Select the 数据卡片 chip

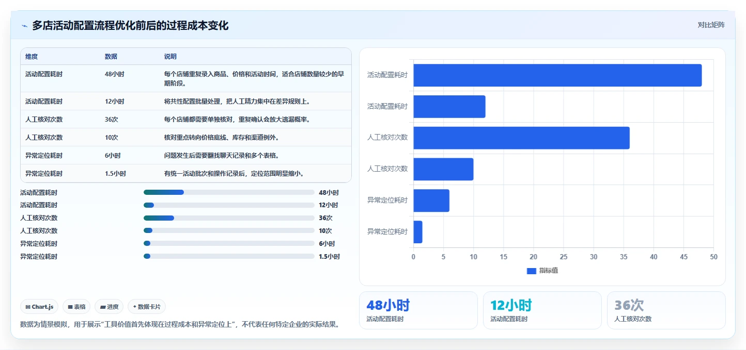pyautogui.click(x=147, y=307)
